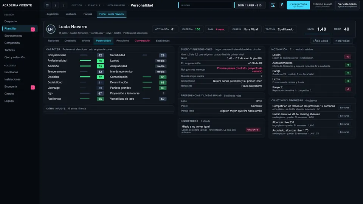Viewport: 363px width, 204px height.
Task: Click En curso on Alcanzar nivel 2,0
Action: pos(344,124)
